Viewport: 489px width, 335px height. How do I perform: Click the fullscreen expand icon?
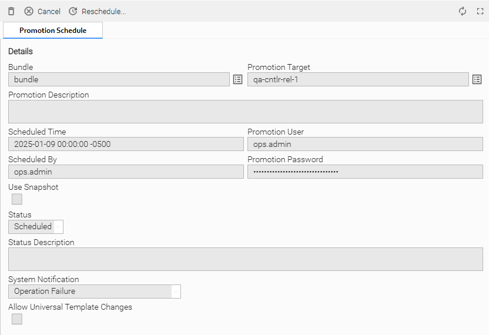[x=480, y=11]
